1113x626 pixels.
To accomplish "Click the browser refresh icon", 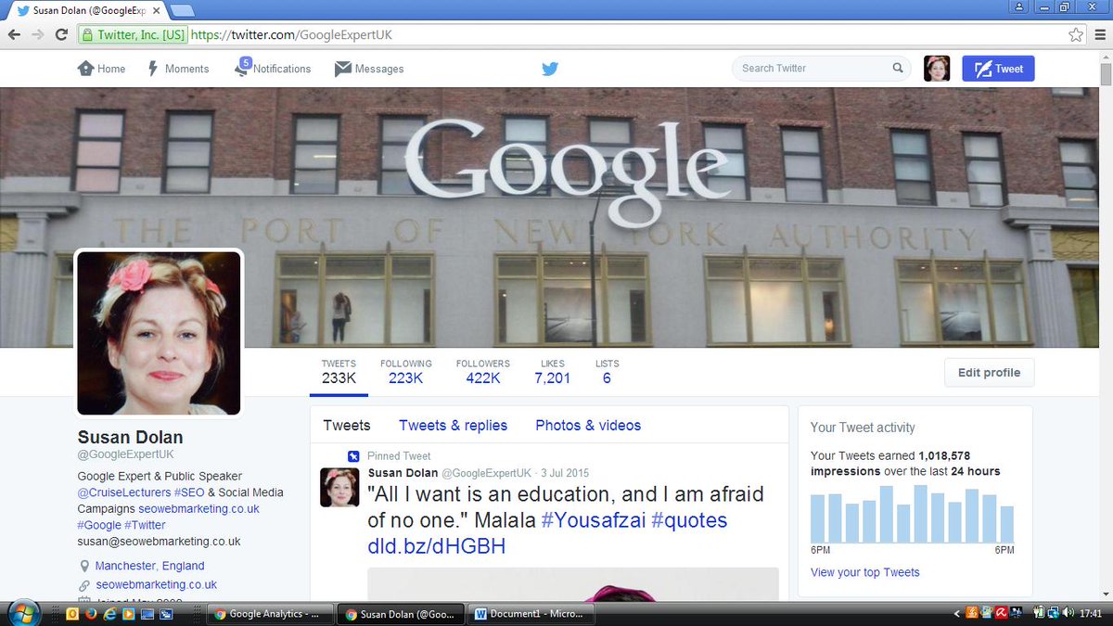I will 61,34.
